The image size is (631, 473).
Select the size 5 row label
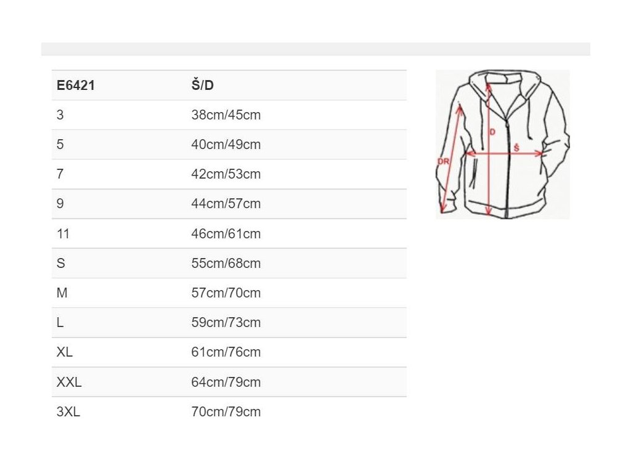(x=60, y=145)
